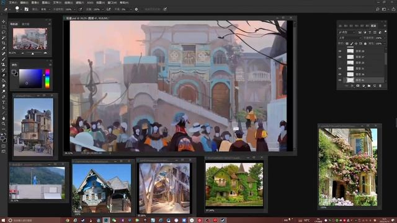Viewport: 397px width, 223px height.
Task: Select the Crop tool
Action: click(x=4, y=43)
